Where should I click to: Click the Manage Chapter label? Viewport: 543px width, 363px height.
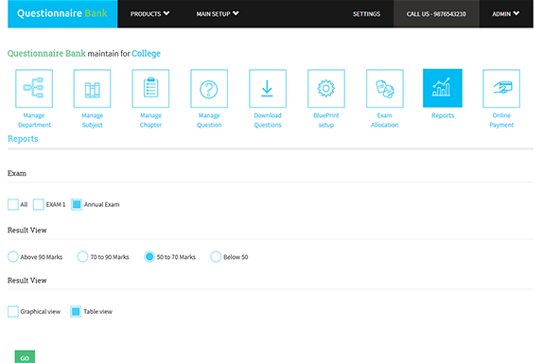click(150, 120)
